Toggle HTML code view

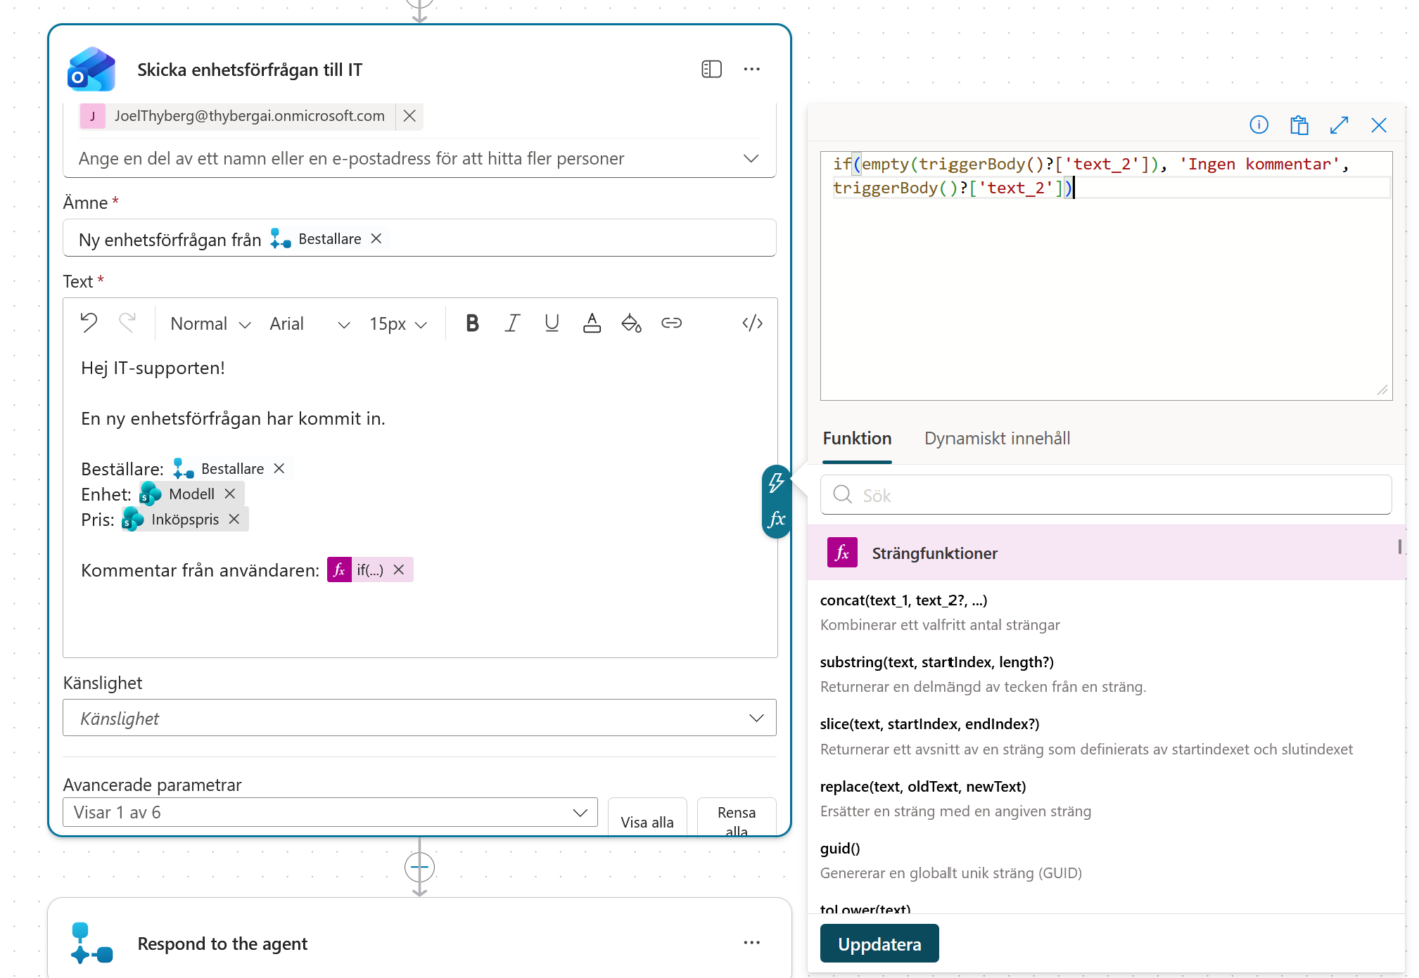(x=752, y=323)
